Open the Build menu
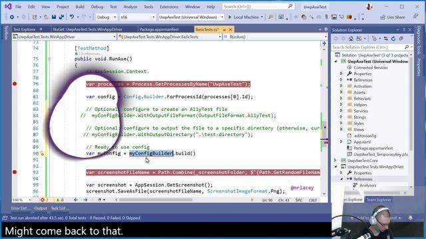 coord(80,7)
